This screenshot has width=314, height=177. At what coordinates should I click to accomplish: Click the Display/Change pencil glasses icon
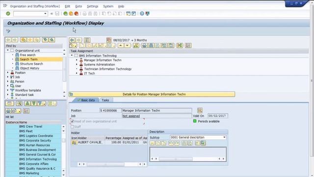[8, 30]
